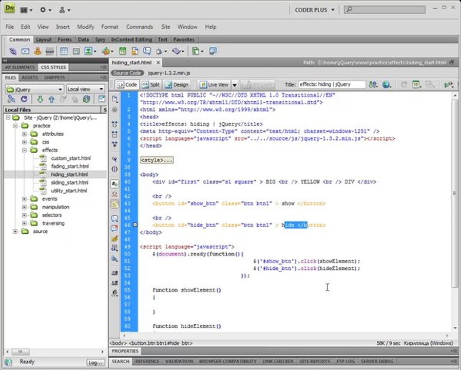
Task: Click the Tag Chooser icon
Action: click(213, 51)
